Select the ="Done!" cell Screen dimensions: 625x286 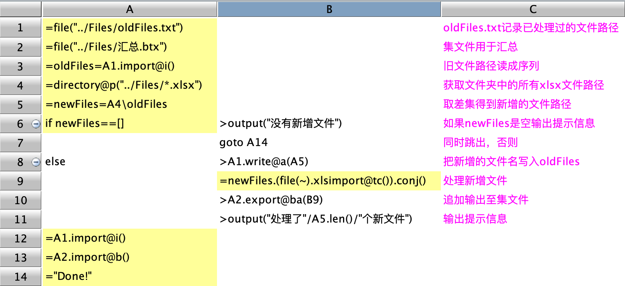(x=130, y=276)
